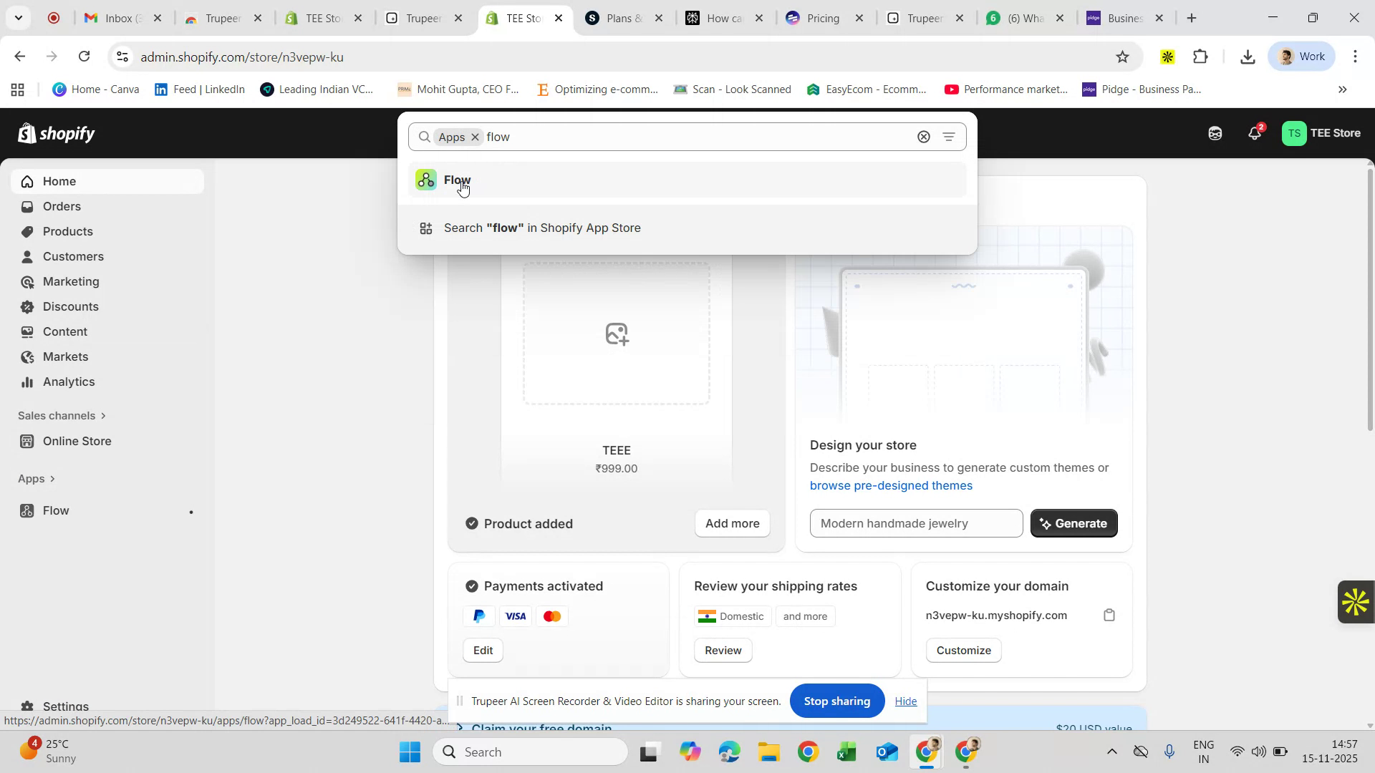Open the Orders section in the sidebar
This screenshot has height=773, width=1375.
tap(62, 206)
